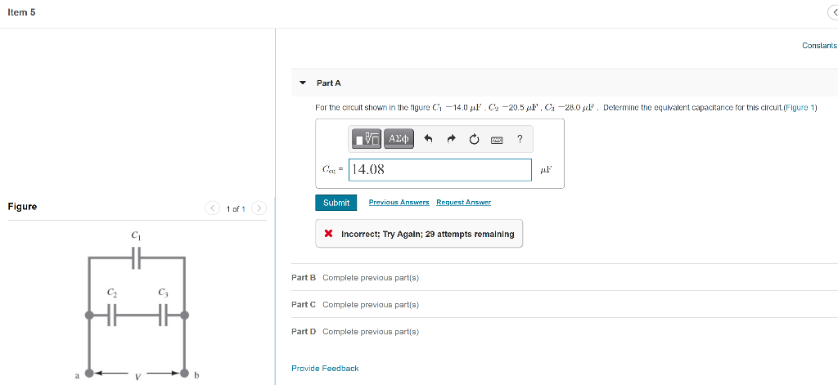Click the equivalent capacitance input field
Image resolution: width=838 pixels, height=385 pixels.
coord(439,170)
